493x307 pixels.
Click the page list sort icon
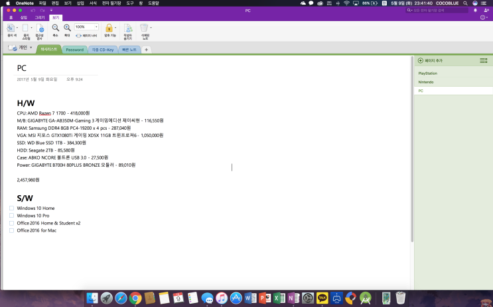pyautogui.click(x=483, y=60)
